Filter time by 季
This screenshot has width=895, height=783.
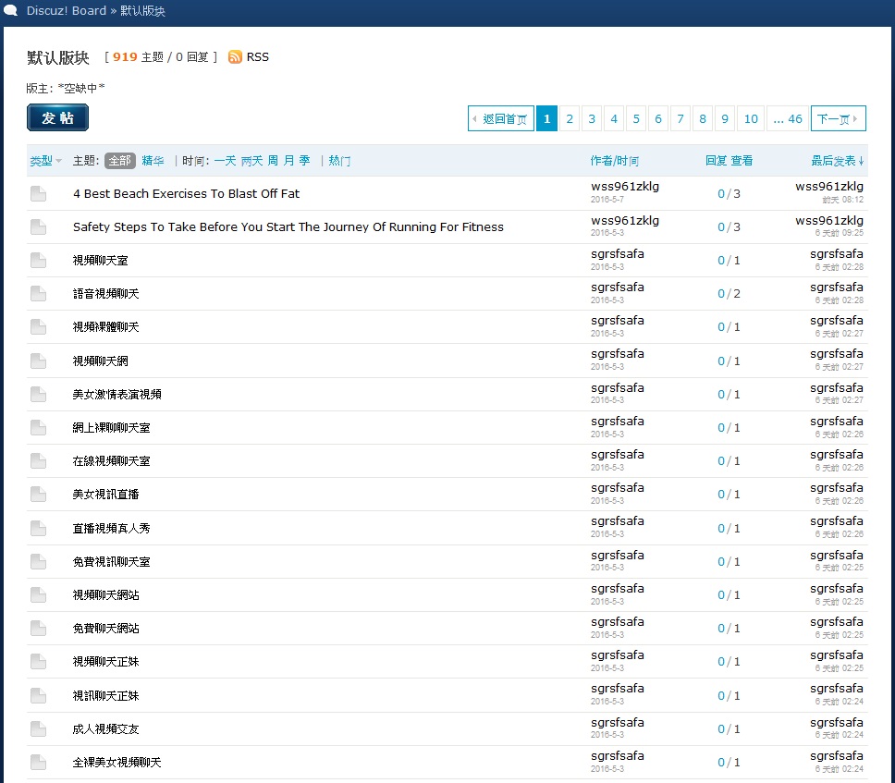tap(305, 161)
